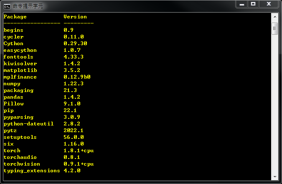
Task: Minimize the command prompt window
Action: pos(242,4)
